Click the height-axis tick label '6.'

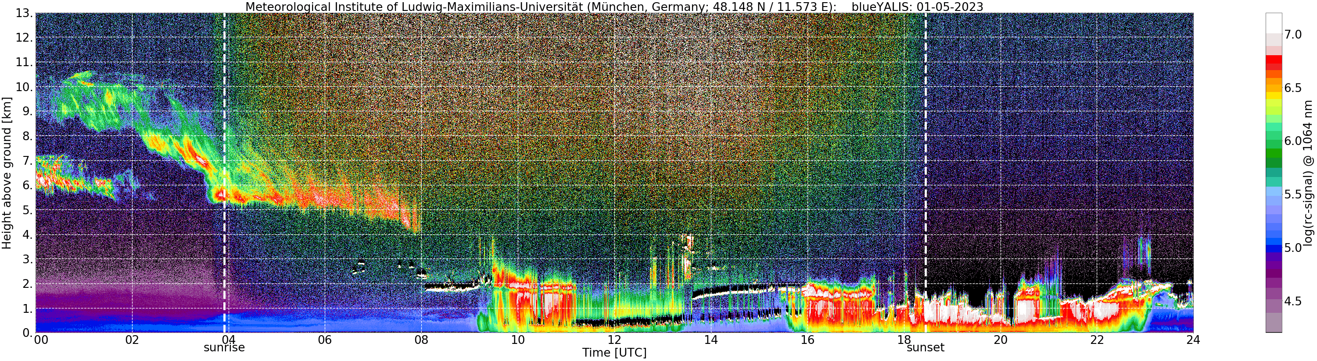point(27,185)
